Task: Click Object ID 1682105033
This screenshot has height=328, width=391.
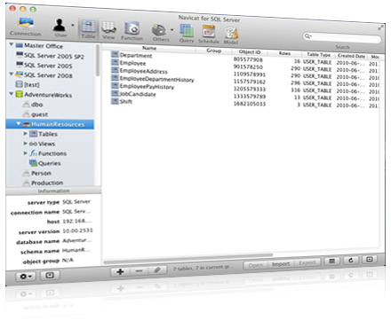Action: pyautogui.click(x=250, y=104)
